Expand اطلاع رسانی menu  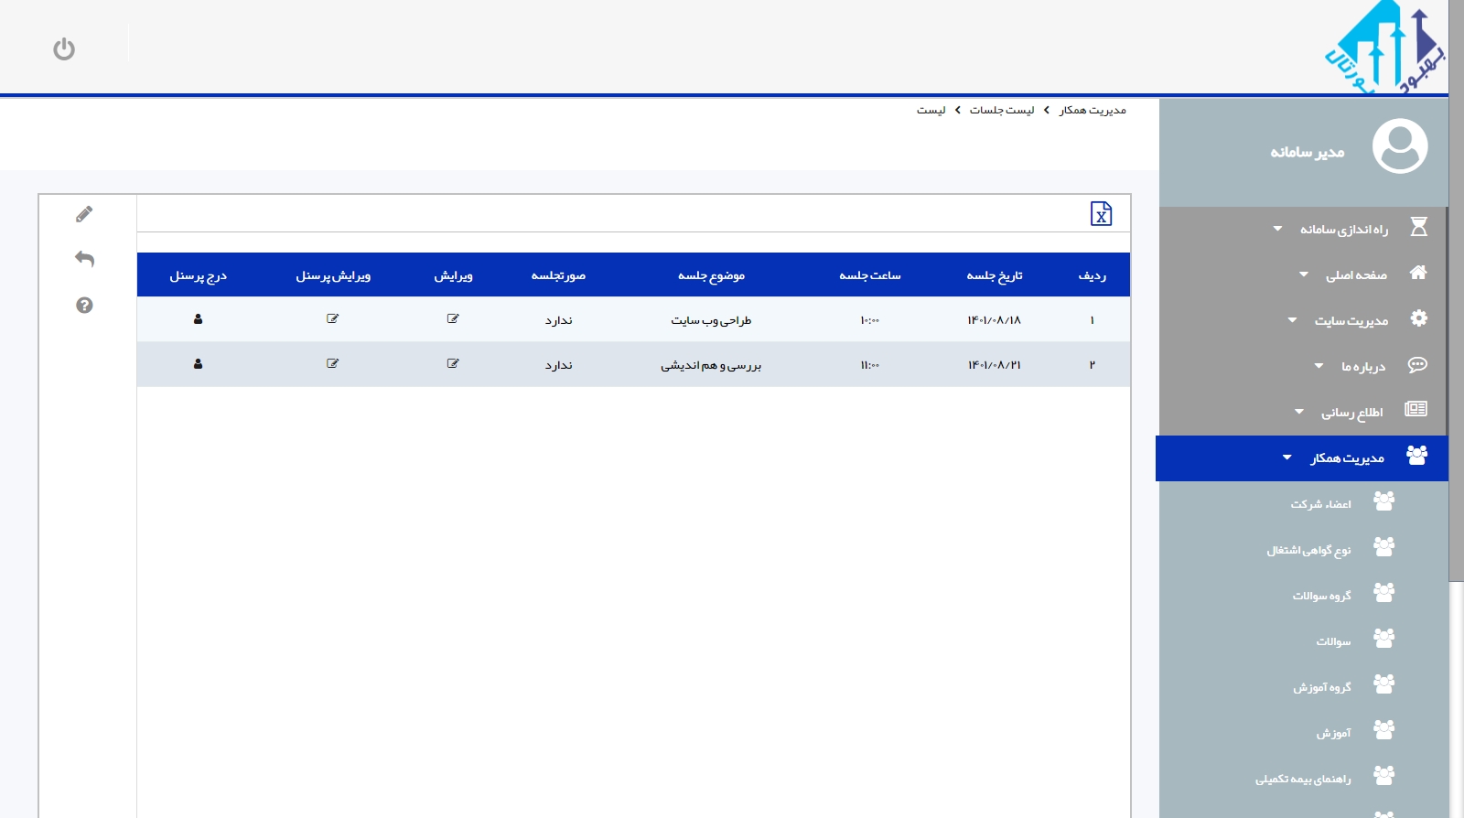click(1351, 413)
